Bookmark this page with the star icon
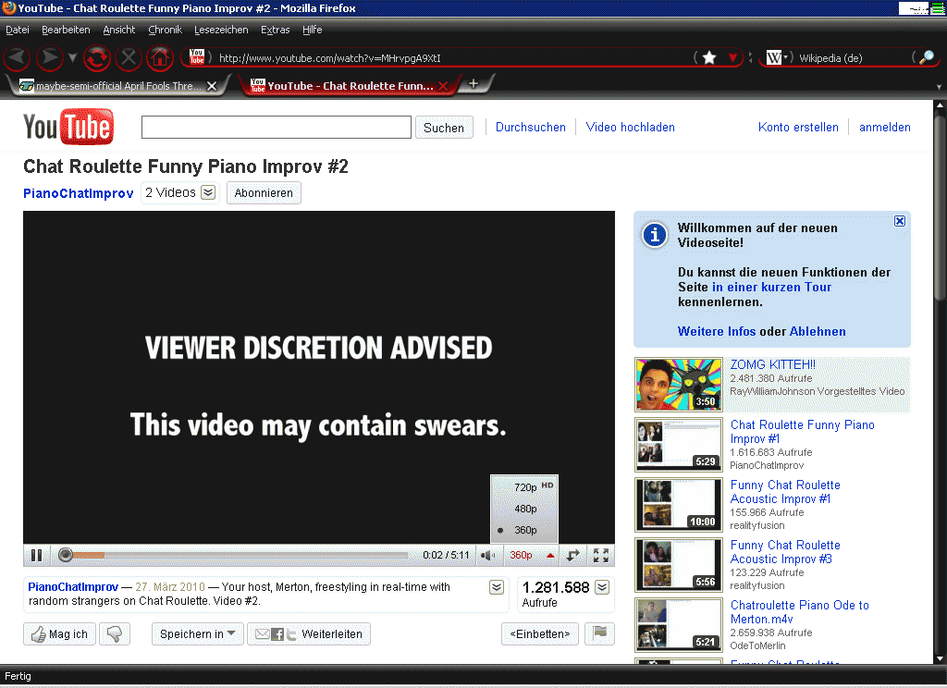This screenshot has width=947, height=688. coord(709,58)
